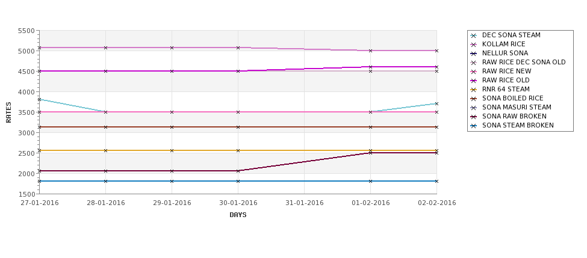This screenshot has width=587, height=258.
Task: Click the SONA RAW BROKEN legend marker
Action: [x=474, y=117]
